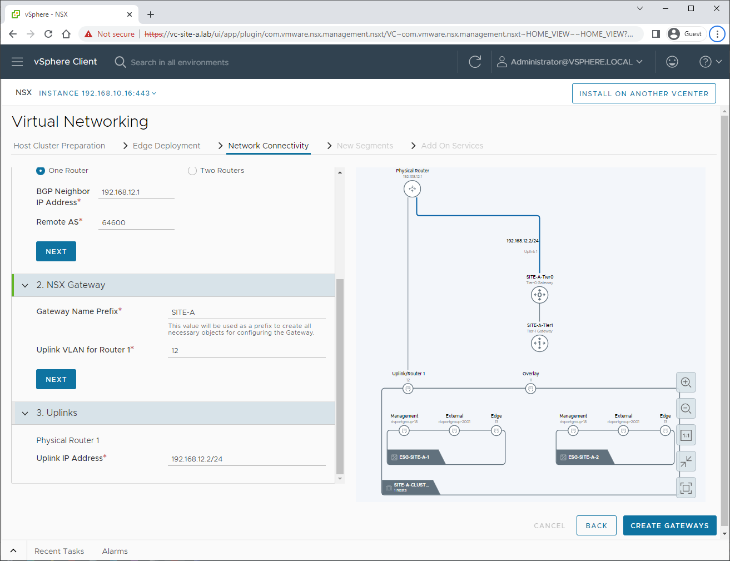Screen dimensions: 730x561
Task: Select the SITE-A-Tier1 gateway icon
Action: [x=539, y=344]
